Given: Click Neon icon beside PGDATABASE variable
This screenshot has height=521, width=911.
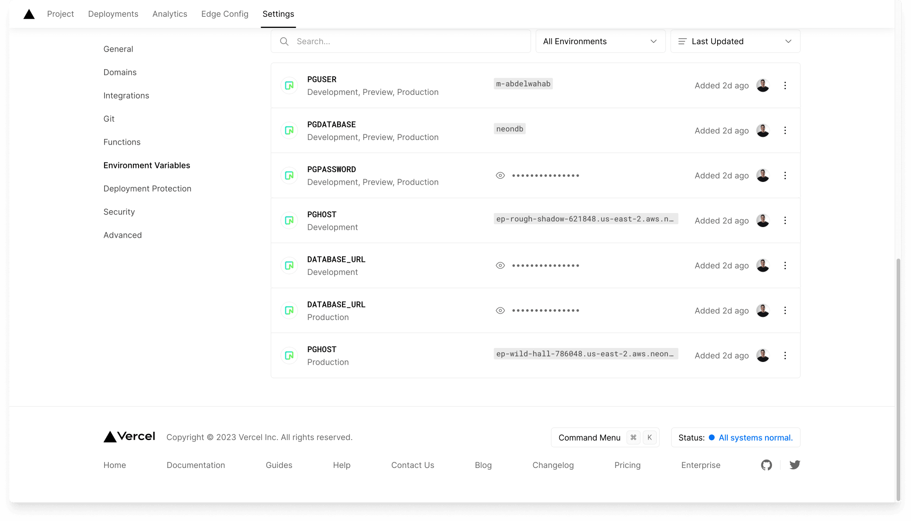Looking at the screenshot, I should coord(289,131).
